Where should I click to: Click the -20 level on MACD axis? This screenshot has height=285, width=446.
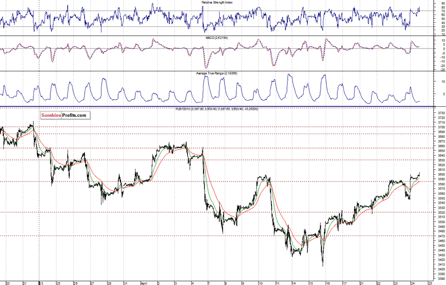pos(443,66)
